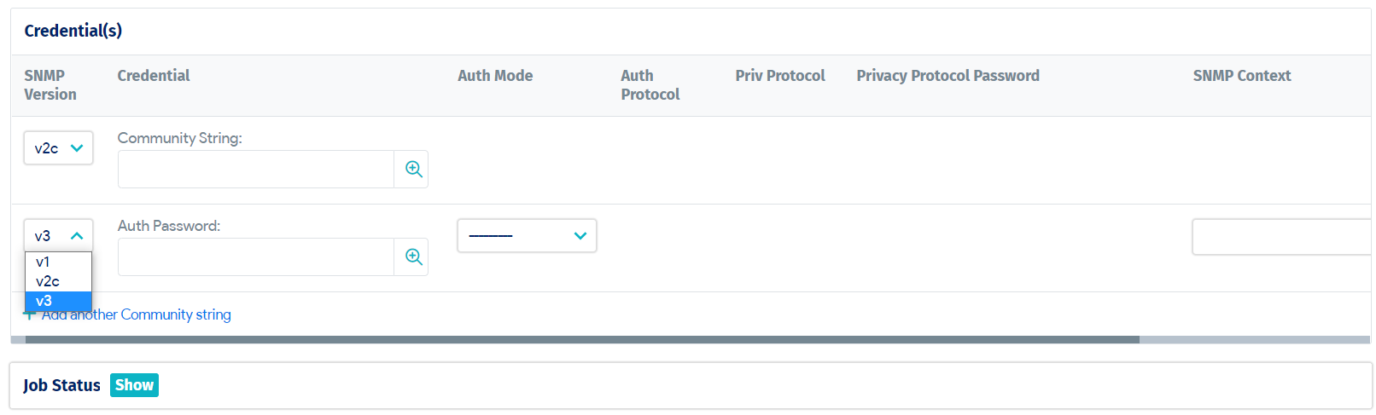The image size is (1376, 415).
Task: Click the scrollbar track right of the thumb
Action: [x=1255, y=339]
